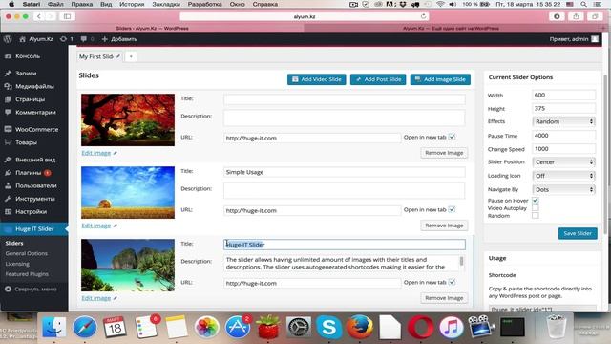Screen dimensions: 611x344
Task: Open Loading Icon dropdown showing Off
Action: pyautogui.click(x=563, y=176)
